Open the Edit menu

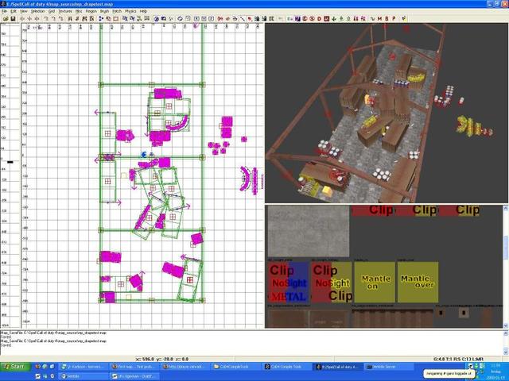pyautogui.click(x=14, y=11)
